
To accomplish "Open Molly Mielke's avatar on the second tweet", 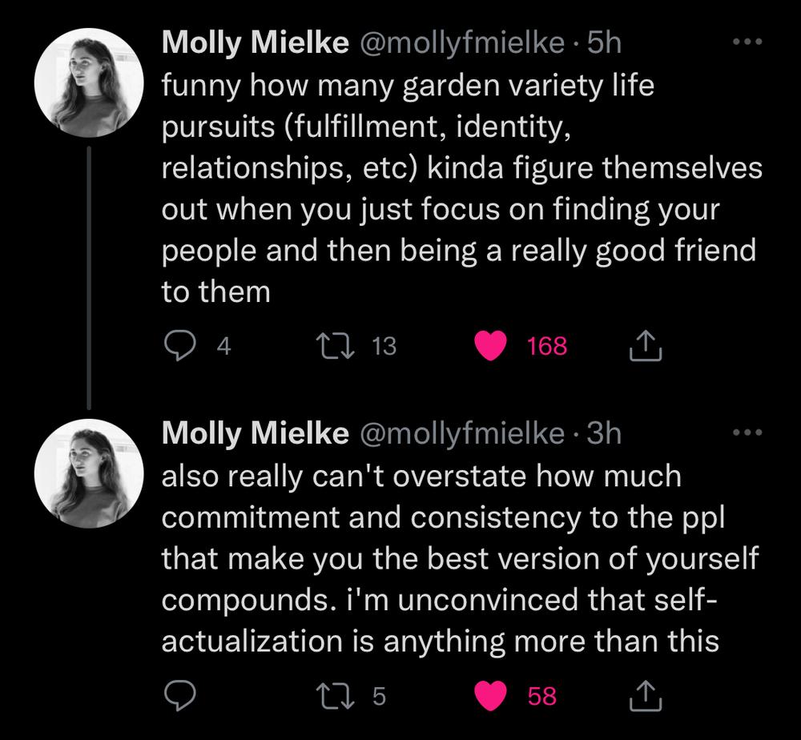I will [89, 474].
